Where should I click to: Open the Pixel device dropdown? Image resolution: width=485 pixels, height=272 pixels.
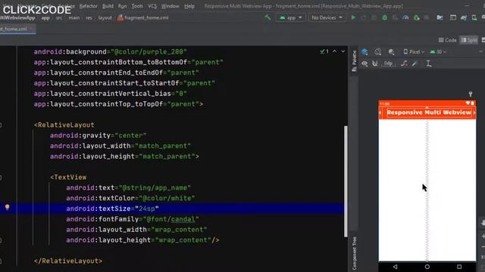[x=414, y=52]
